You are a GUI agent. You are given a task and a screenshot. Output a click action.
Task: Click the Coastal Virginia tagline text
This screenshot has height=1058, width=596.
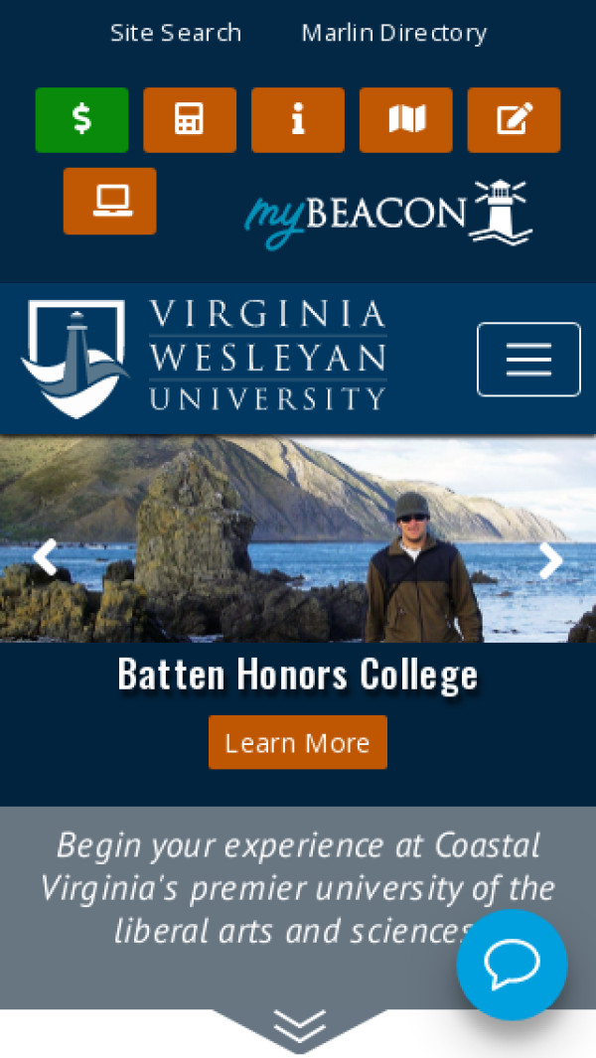tap(298, 888)
